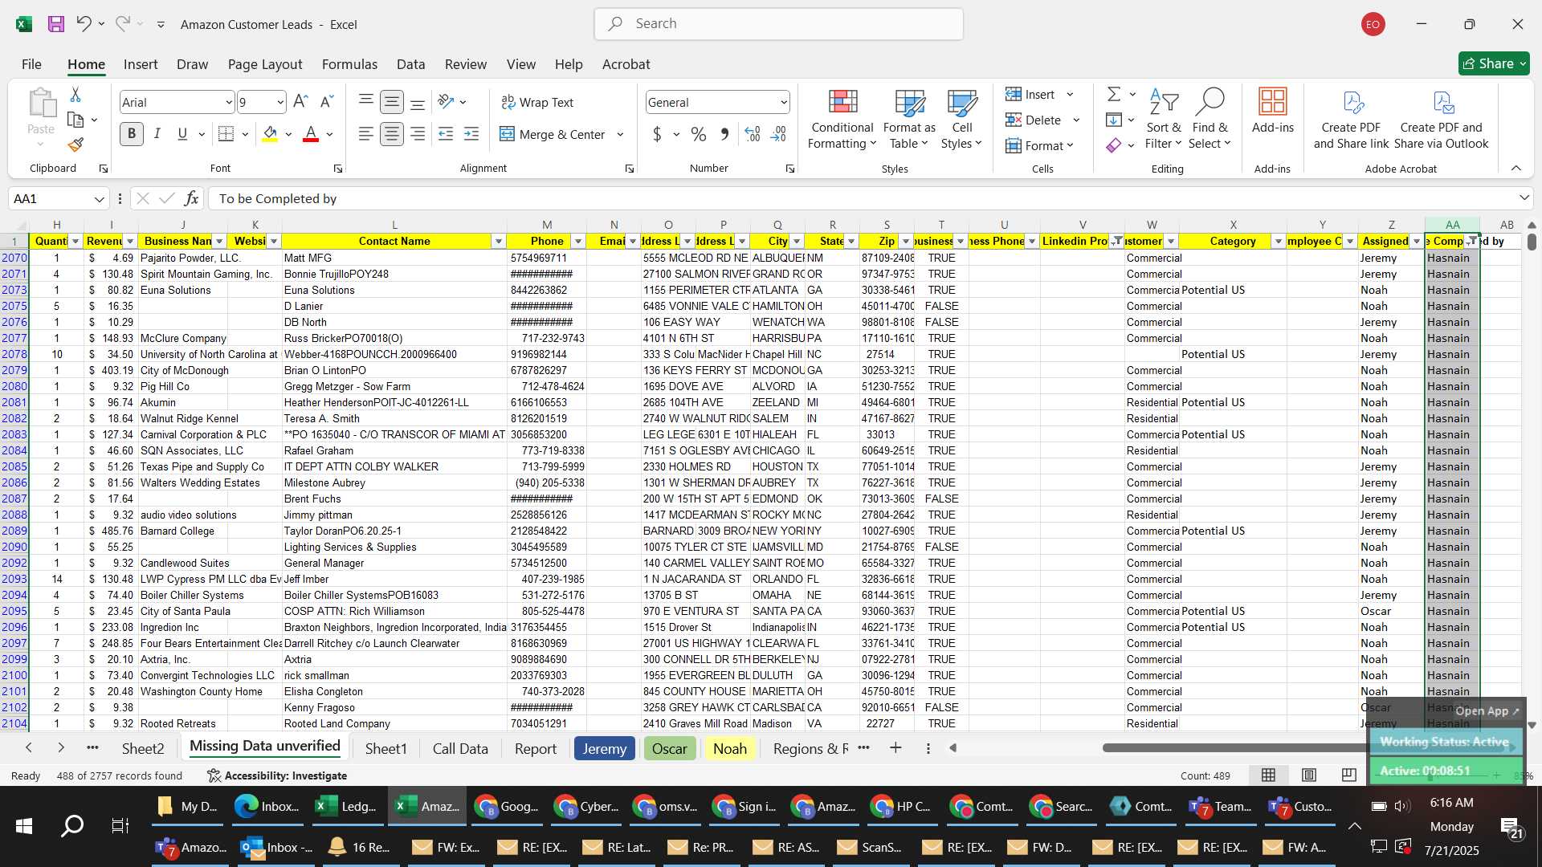
Task: Click the AutoSum sigma icon
Action: [x=1114, y=95]
